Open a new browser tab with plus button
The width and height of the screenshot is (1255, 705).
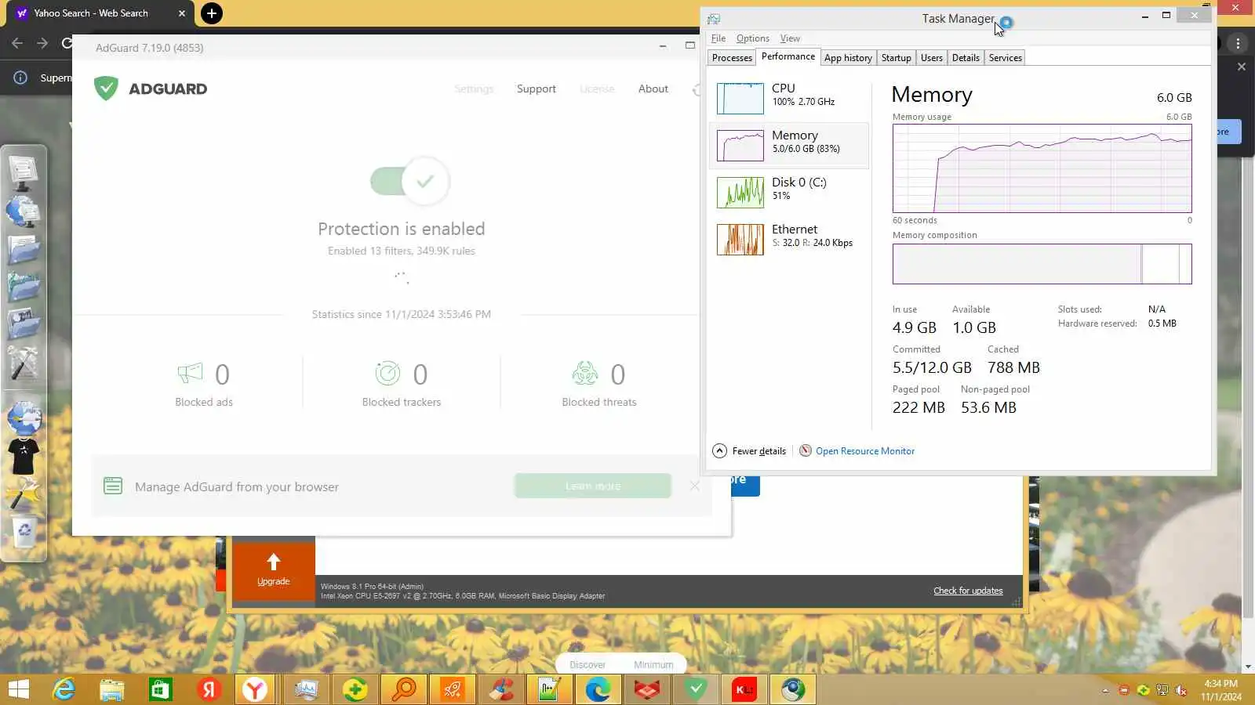coord(211,13)
